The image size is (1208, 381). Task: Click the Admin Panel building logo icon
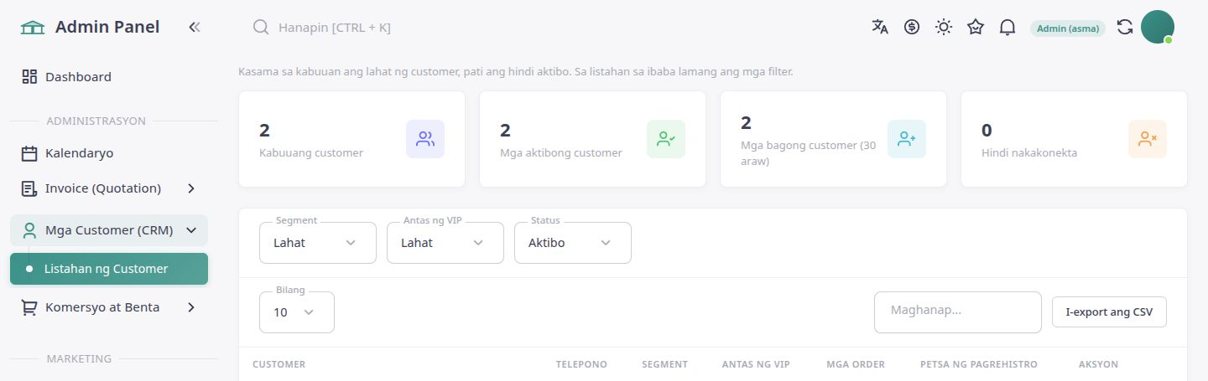[33, 28]
